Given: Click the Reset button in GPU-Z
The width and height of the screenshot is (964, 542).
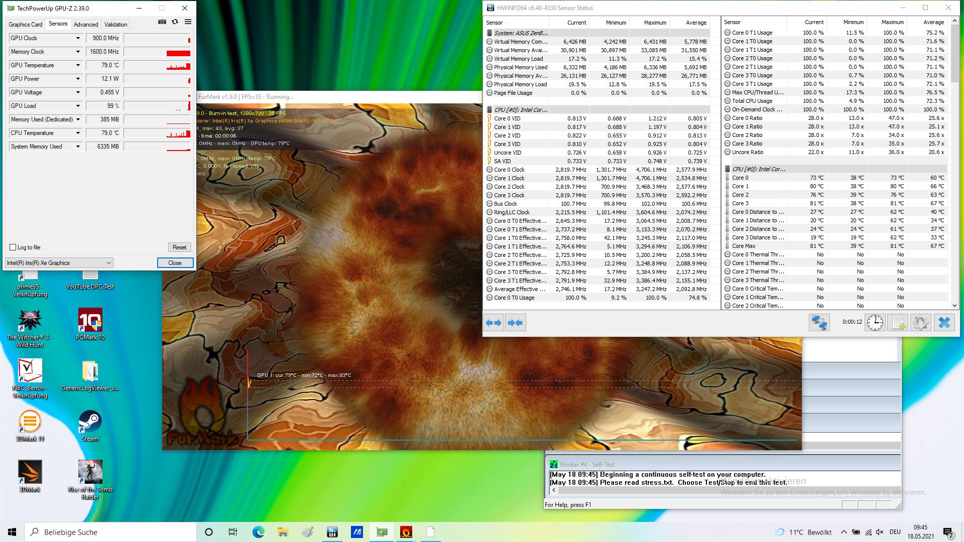Looking at the screenshot, I should click(x=179, y=247).
